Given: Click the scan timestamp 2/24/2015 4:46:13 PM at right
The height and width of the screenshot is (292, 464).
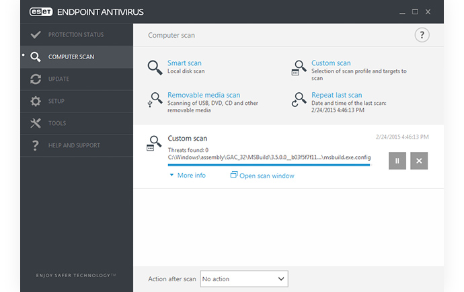Looking at the screenshot, I should pyautogui.click(x=402, y=137).
